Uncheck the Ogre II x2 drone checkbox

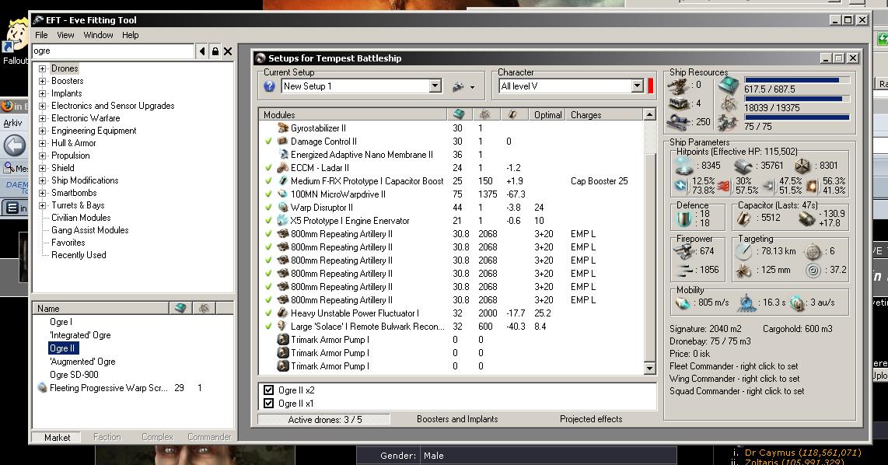[x=269, y=390]
